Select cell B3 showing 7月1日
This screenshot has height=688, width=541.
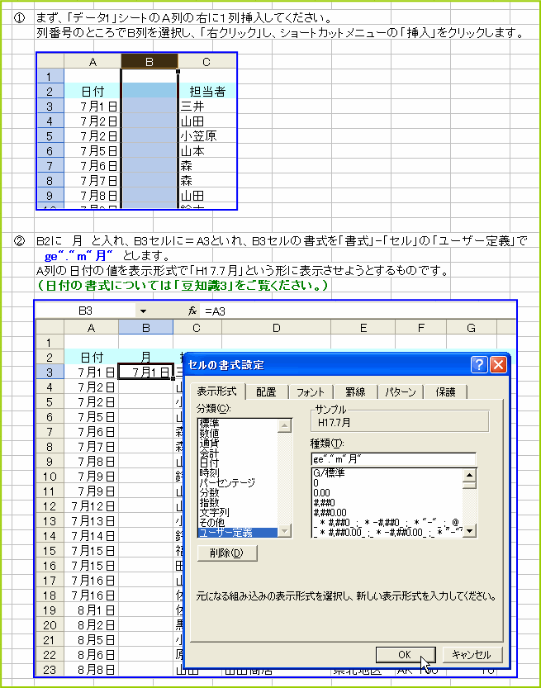(145, 372)
